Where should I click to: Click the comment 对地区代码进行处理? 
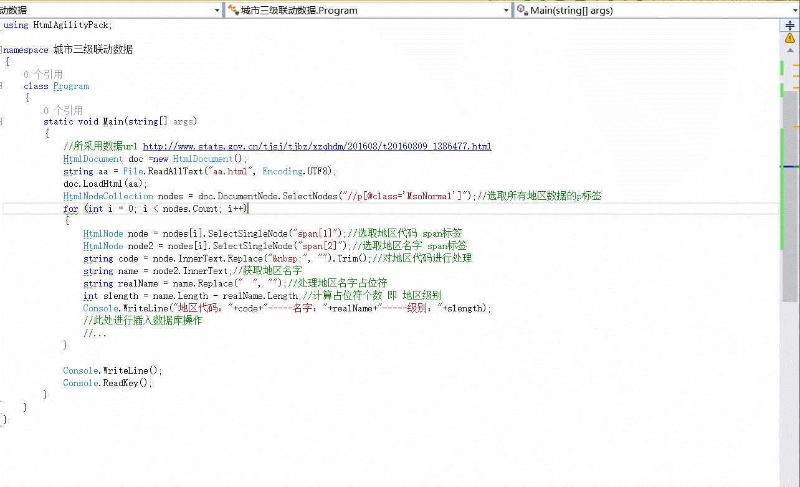pyautogui.click(x=427, y=258)
